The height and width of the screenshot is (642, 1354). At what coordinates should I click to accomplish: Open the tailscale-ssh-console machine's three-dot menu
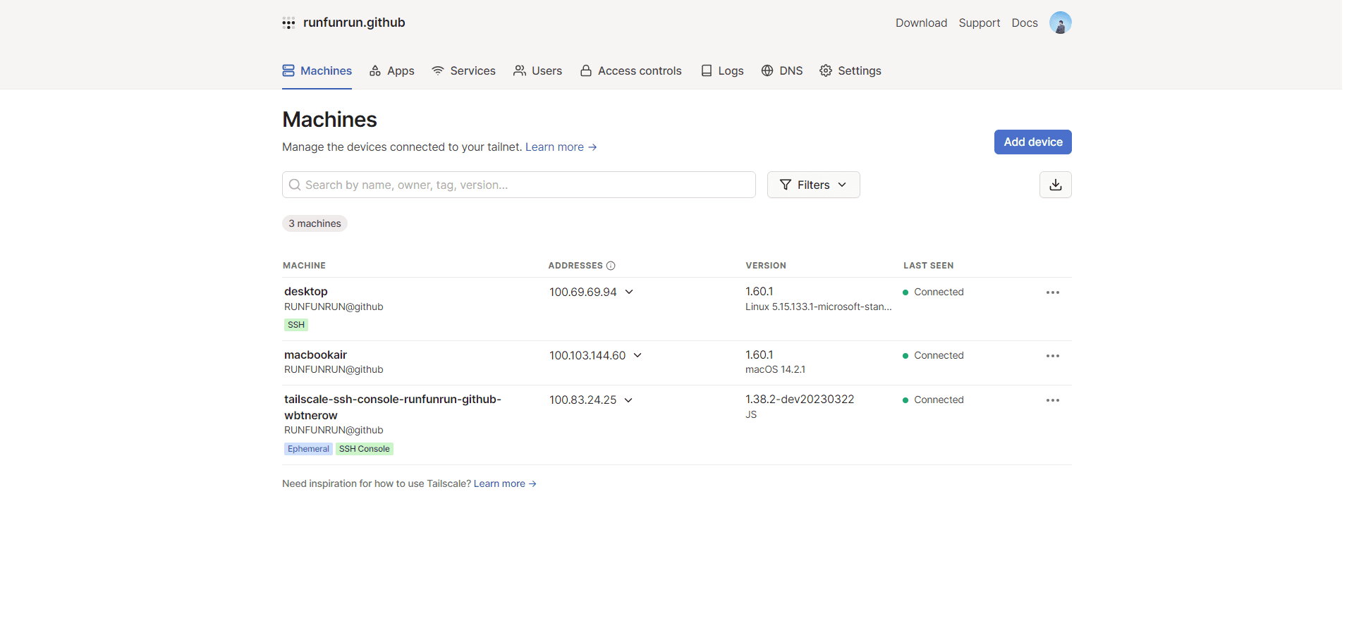[x=1052, y=400]
